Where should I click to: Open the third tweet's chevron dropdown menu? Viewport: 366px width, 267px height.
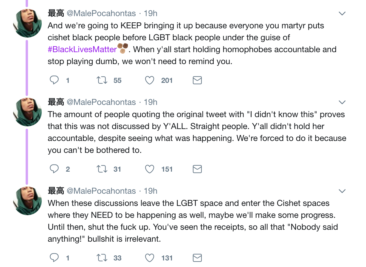pos(342,191)
